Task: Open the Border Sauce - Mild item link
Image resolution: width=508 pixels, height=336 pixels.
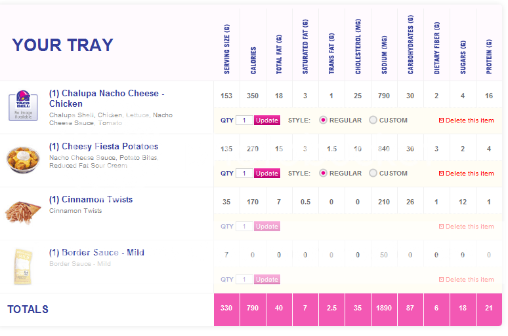Action: pos(96,253)
